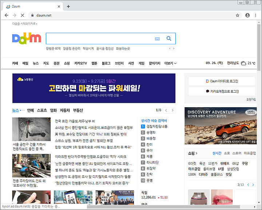The height and width of the screenshot is (210, 262).
Task: Stop loading the page with X button
Action: tap(23, 15)
